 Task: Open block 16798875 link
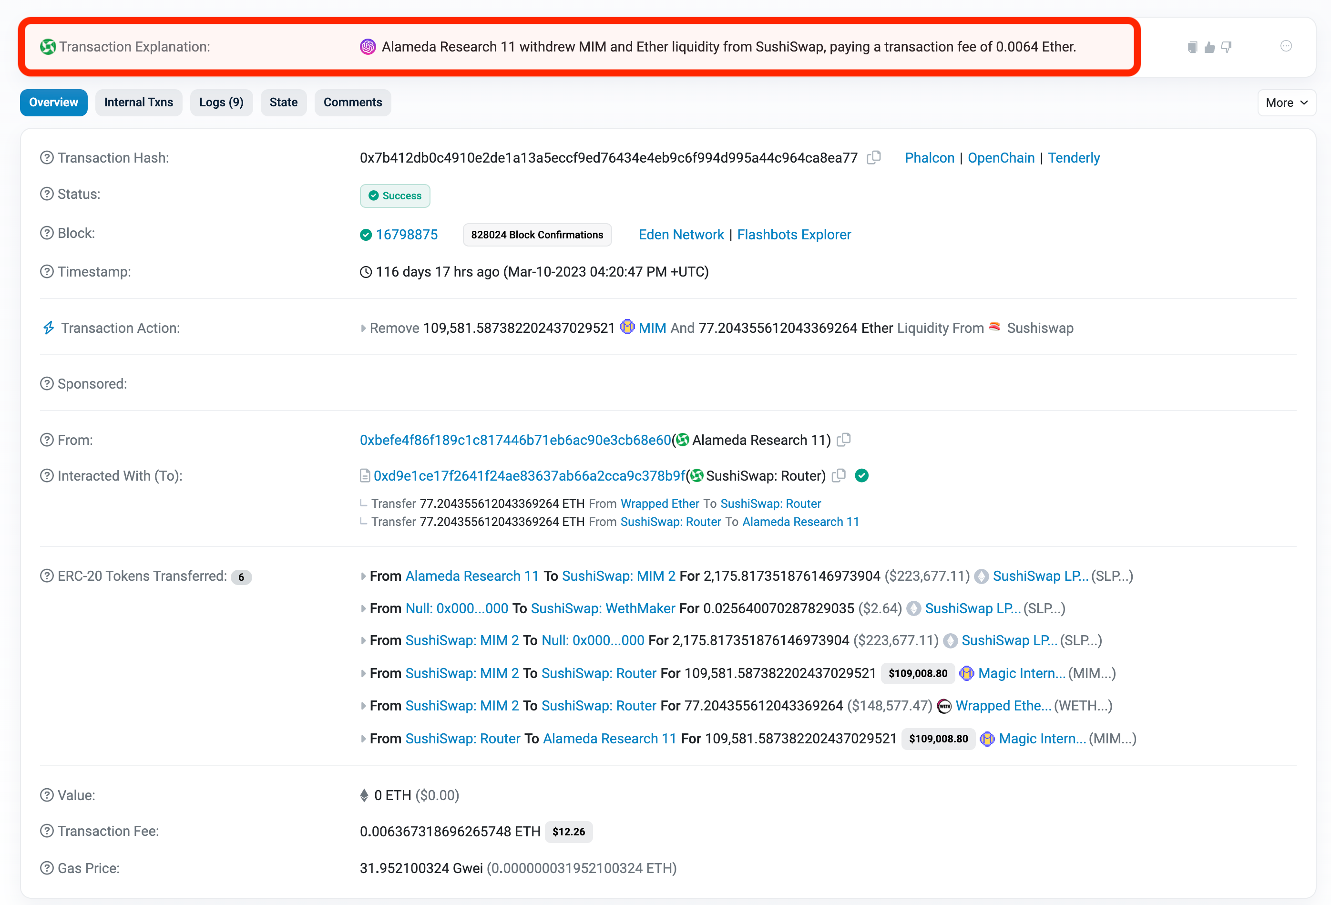(407, 235)
